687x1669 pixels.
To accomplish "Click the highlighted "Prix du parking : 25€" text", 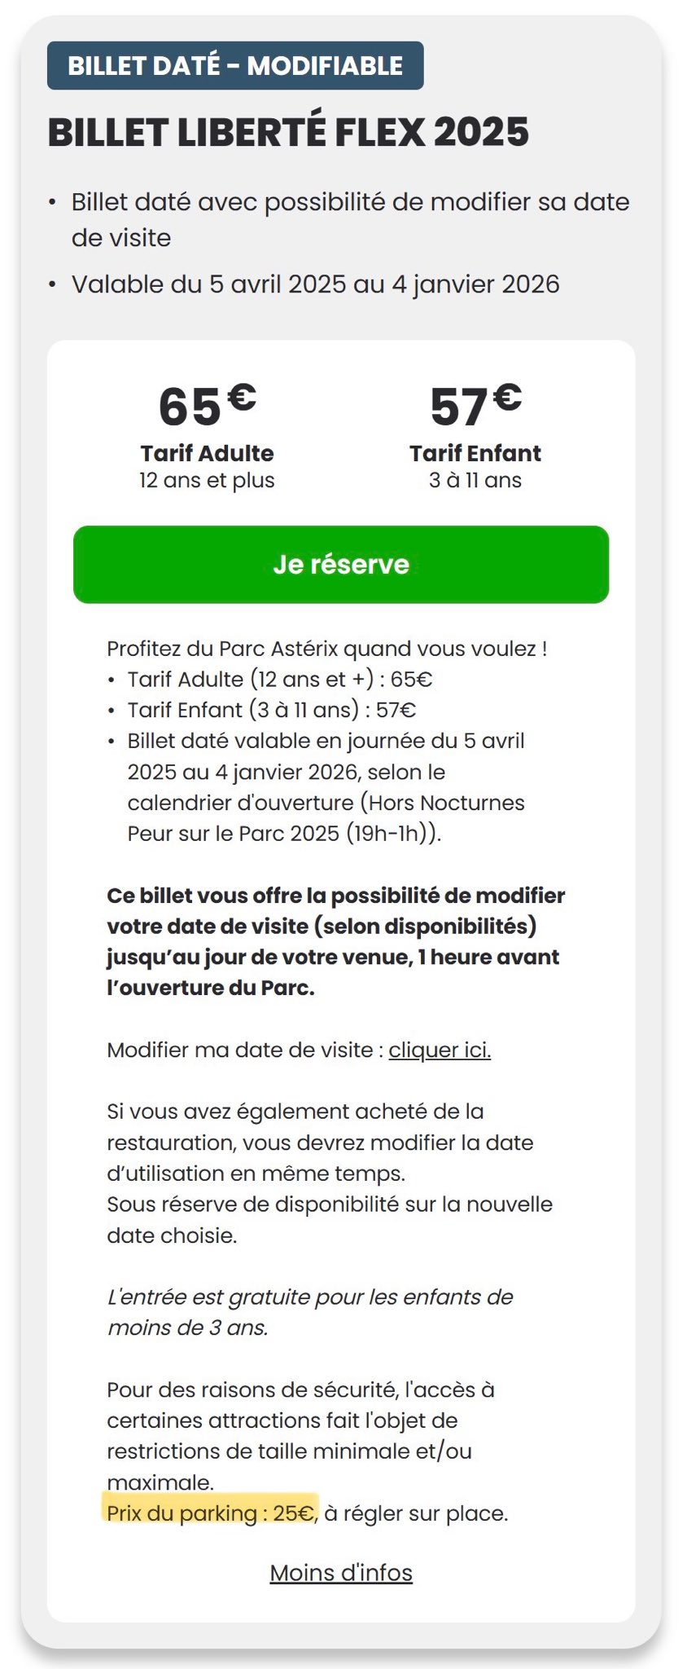I will [x=211, y=1513].
